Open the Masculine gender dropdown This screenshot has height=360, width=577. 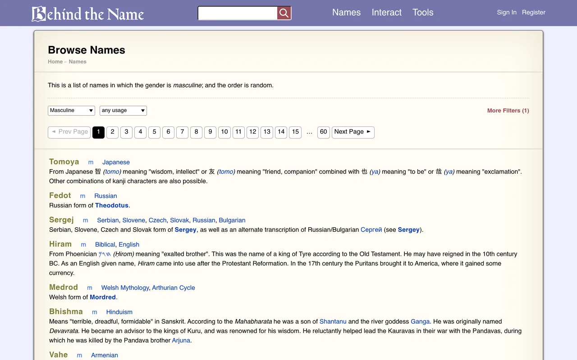tap(71, 111)
